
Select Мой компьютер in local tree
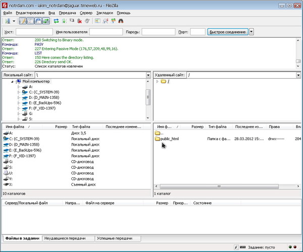pyautogui.click(x=36, y=81)
